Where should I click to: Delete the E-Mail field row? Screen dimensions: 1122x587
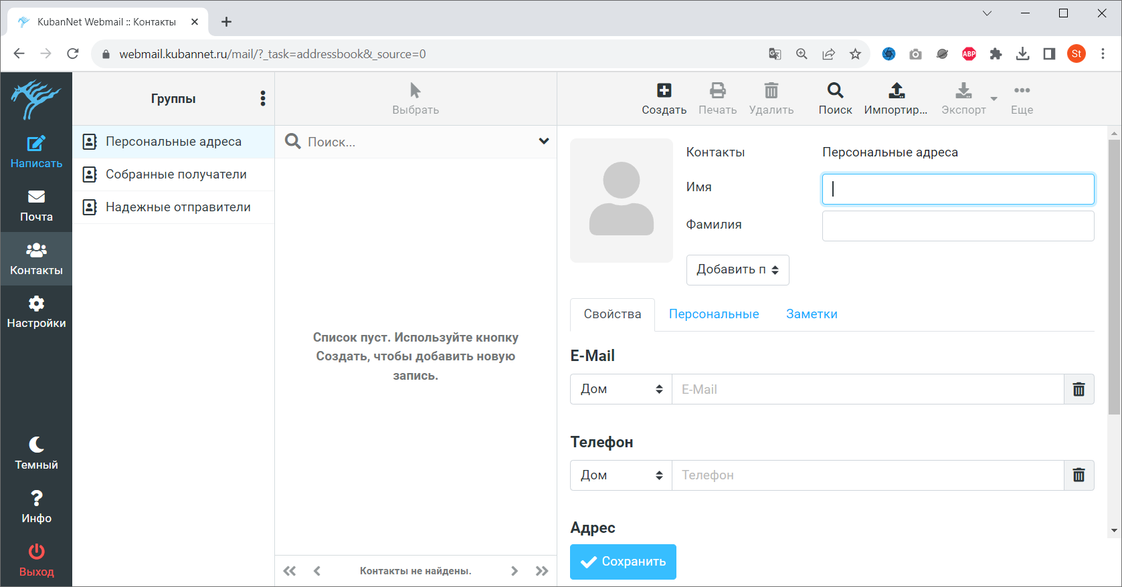(1079, 389)
